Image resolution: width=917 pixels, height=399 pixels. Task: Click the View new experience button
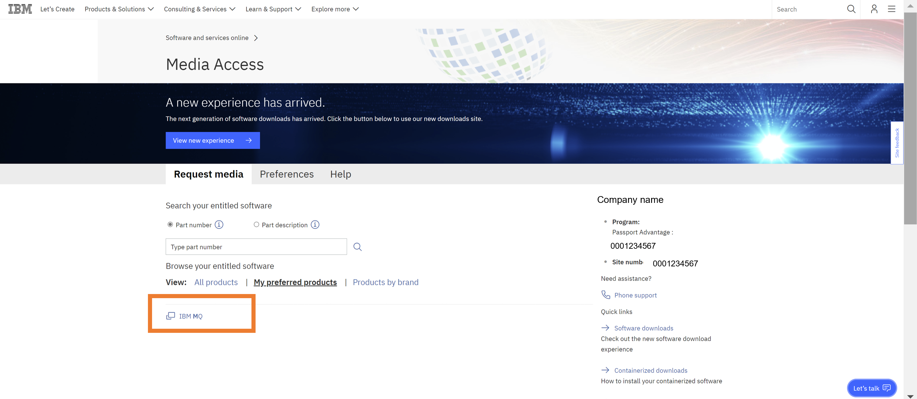(x=213, y=140)
